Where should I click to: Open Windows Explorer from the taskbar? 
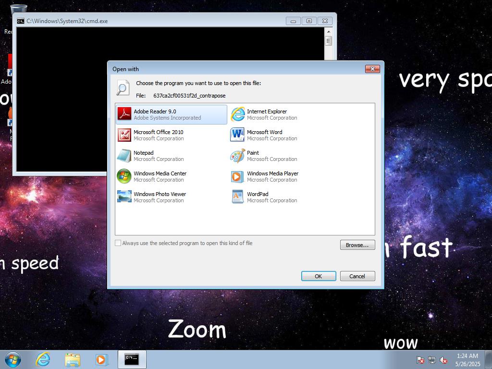pos(73,359)
